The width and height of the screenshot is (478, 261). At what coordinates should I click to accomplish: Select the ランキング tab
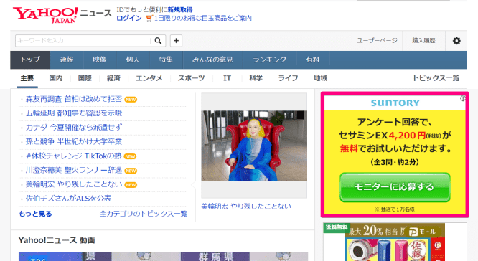(269, 60)
